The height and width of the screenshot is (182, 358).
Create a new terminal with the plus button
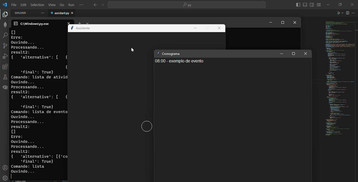pyautogui.click(x=79, y=23)
